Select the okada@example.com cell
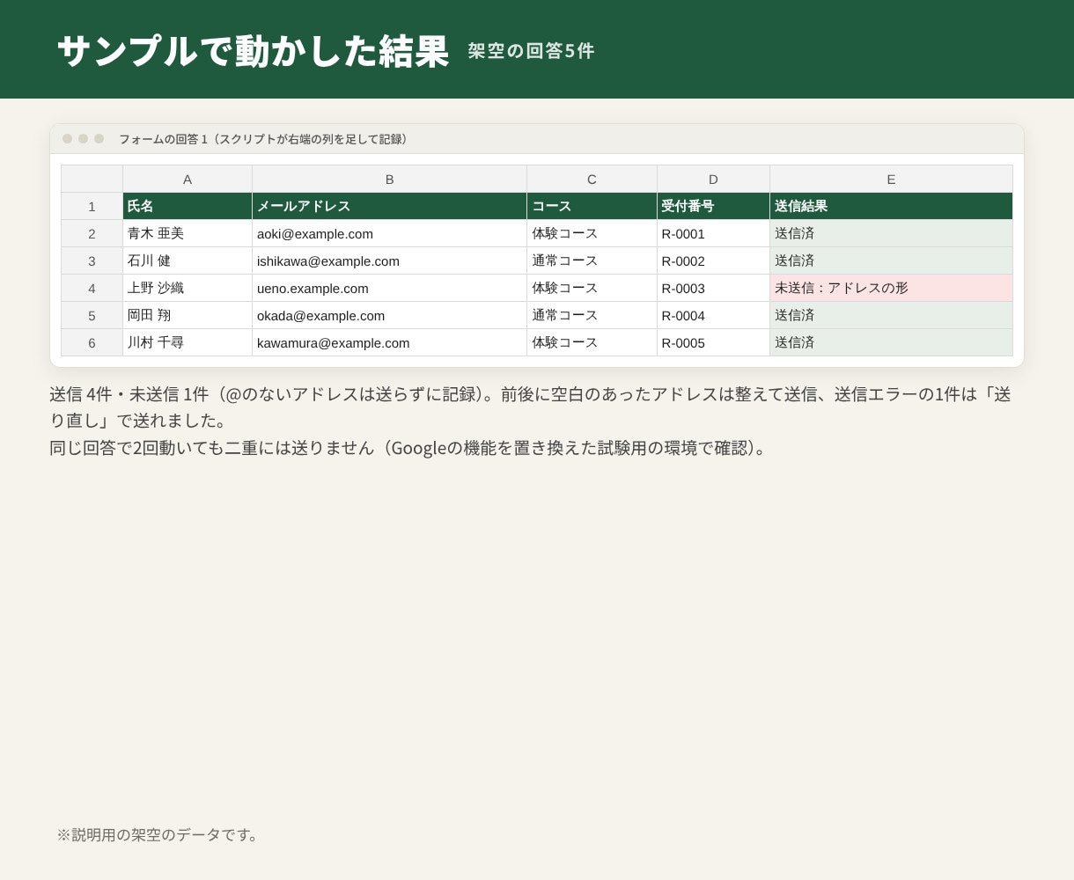The image size is (1074, 880). [x=390, y=315]
